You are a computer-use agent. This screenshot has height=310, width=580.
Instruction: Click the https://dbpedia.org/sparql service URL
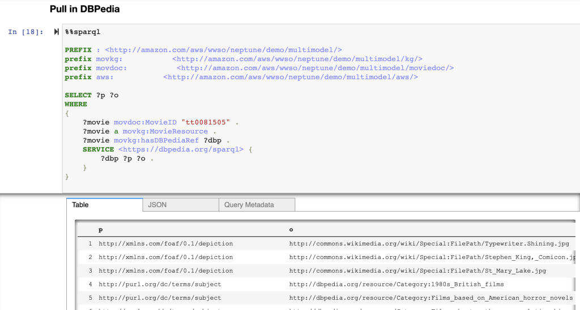[181, 149]
